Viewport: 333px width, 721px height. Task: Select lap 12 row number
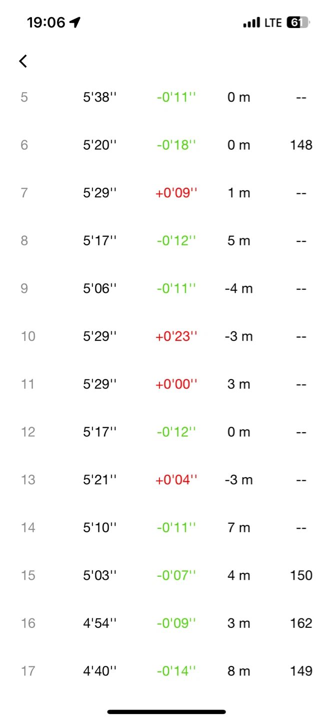coord(28,432)
